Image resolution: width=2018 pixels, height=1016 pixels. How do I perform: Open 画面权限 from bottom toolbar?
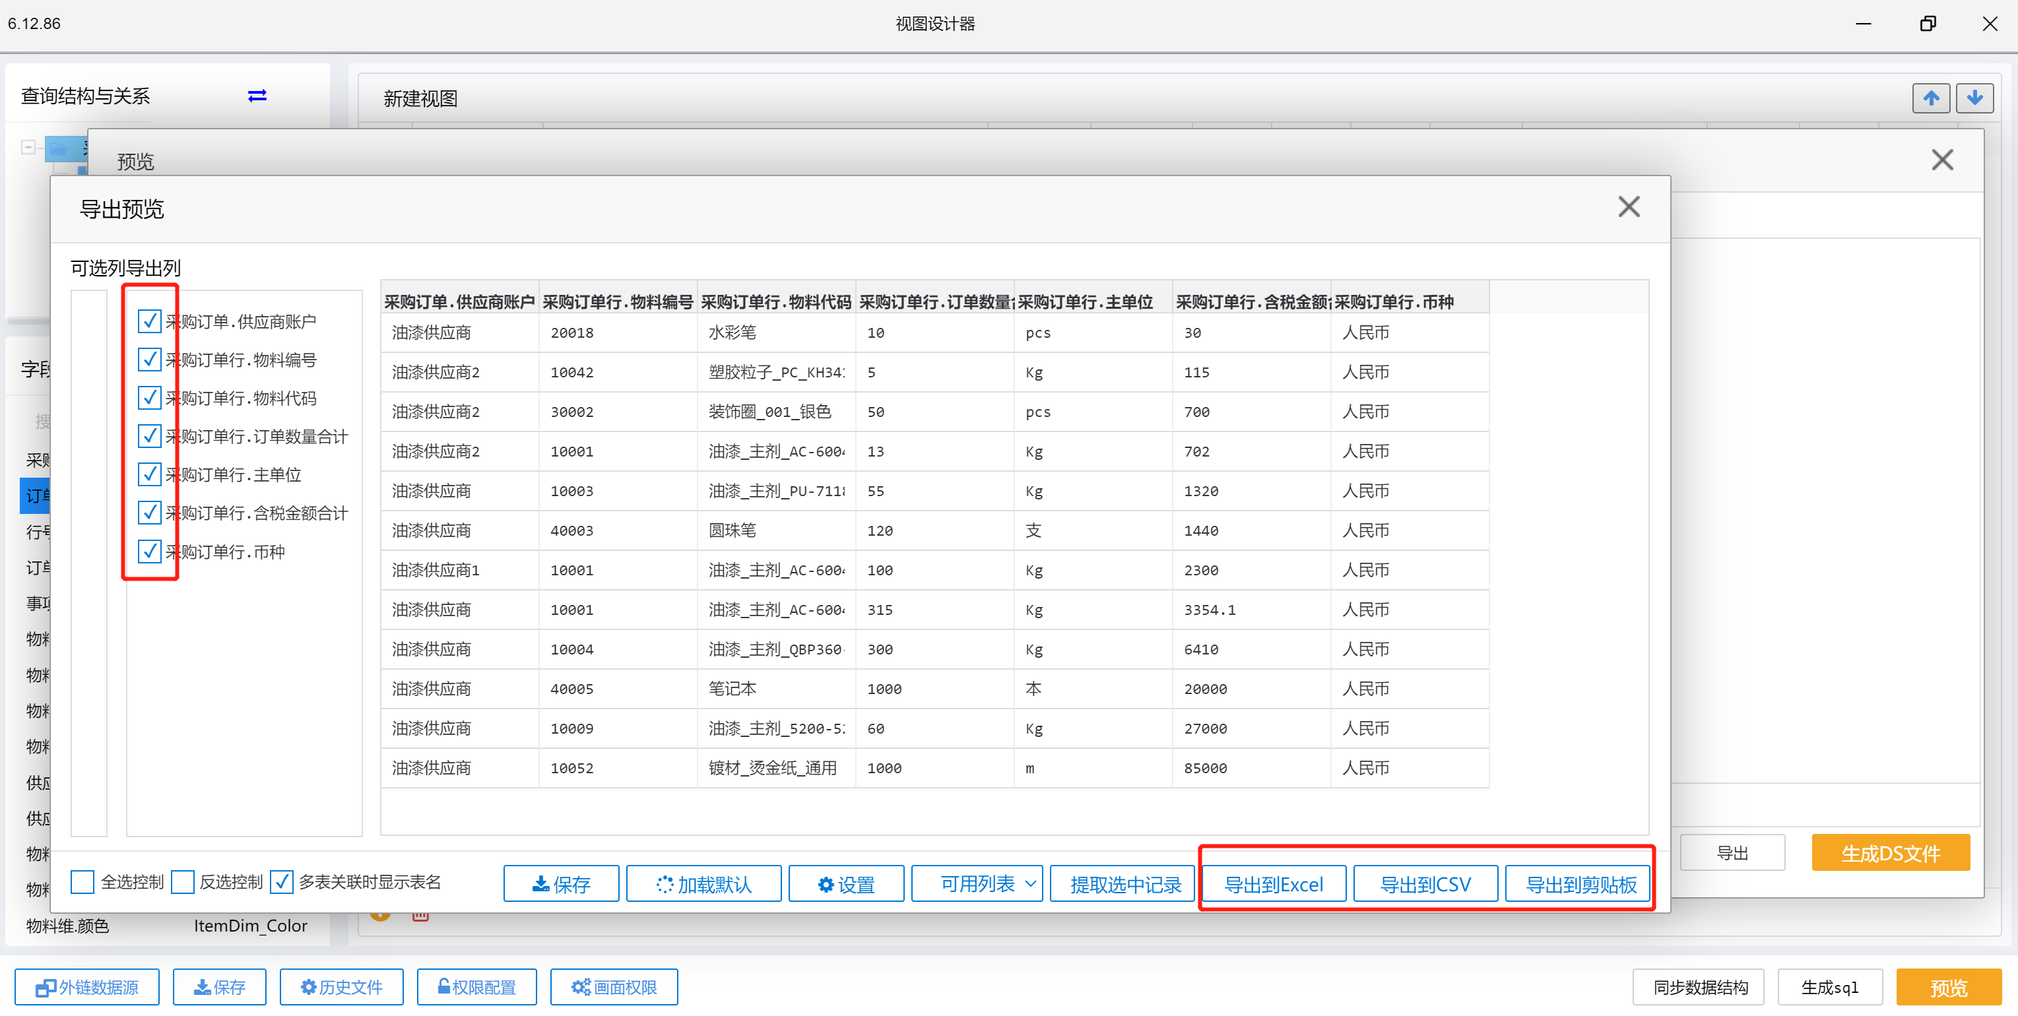click(614, 987)
